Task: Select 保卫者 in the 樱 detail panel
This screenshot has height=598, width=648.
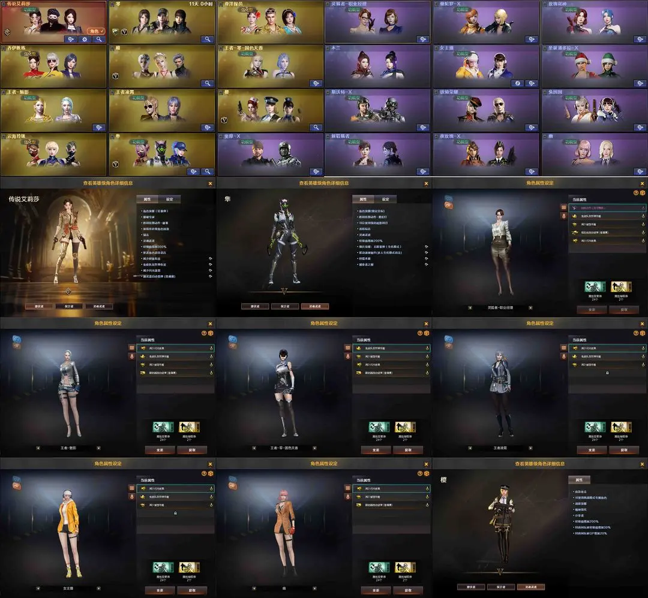Action: pos(501,587)
